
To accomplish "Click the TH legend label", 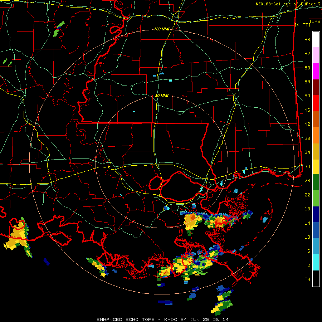I will pyautogui.click(x=307, y=279).
